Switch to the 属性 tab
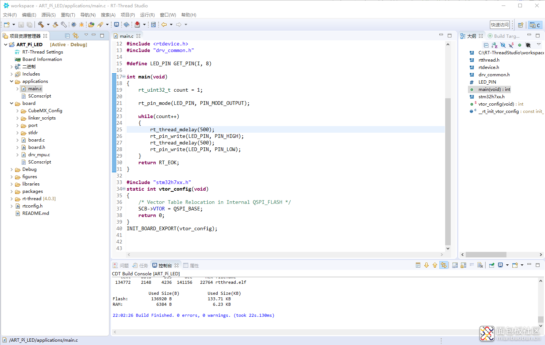This screenshot has height=345, width=545. [x=191, y=265]
